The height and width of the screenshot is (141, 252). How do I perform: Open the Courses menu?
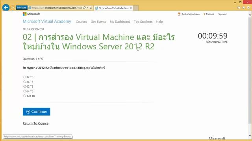[82, 22]
